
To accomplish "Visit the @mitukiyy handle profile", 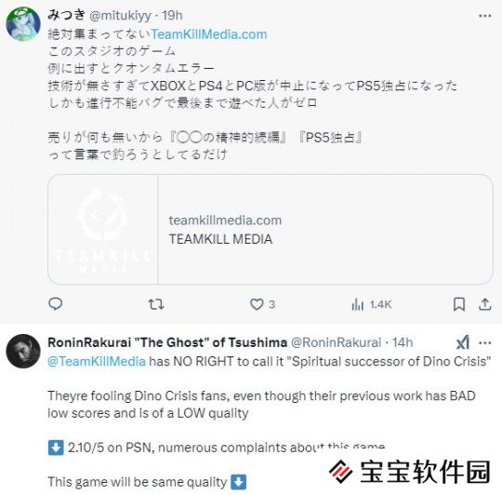I will [120, 16].
